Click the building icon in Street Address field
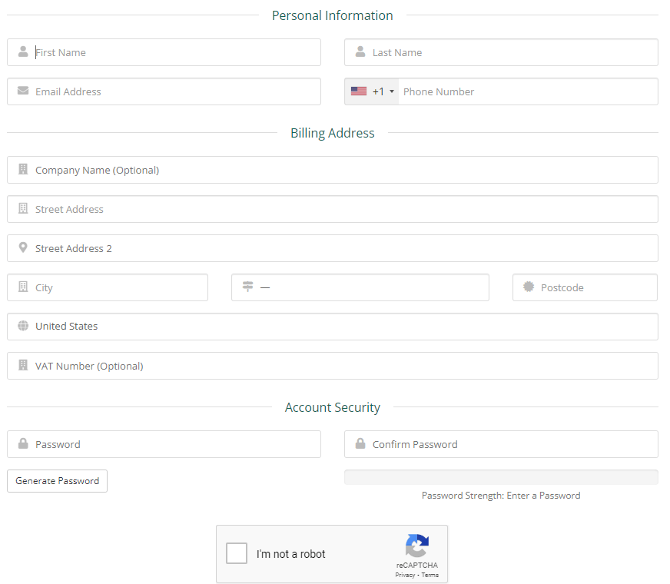The image size is (670, 584). [x=23, y=209]
